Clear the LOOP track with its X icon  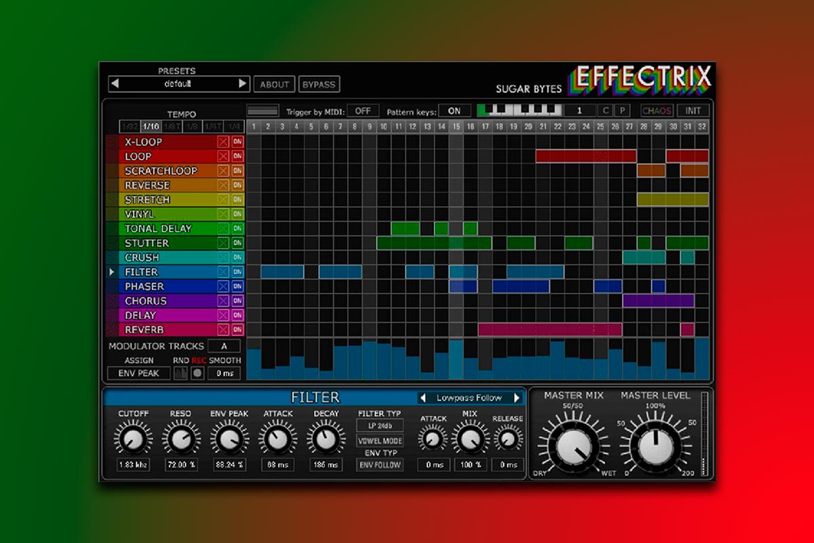click(x=223, y=156)
